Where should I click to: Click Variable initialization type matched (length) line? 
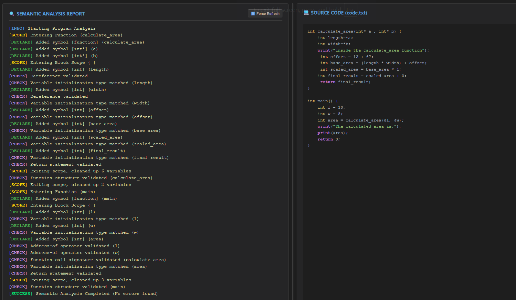[81, 83]
